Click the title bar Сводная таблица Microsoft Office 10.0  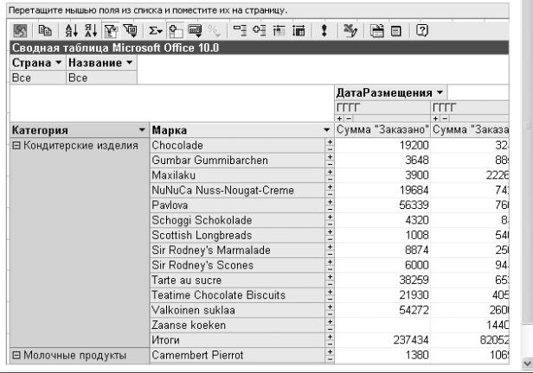[x=260, y=47]
